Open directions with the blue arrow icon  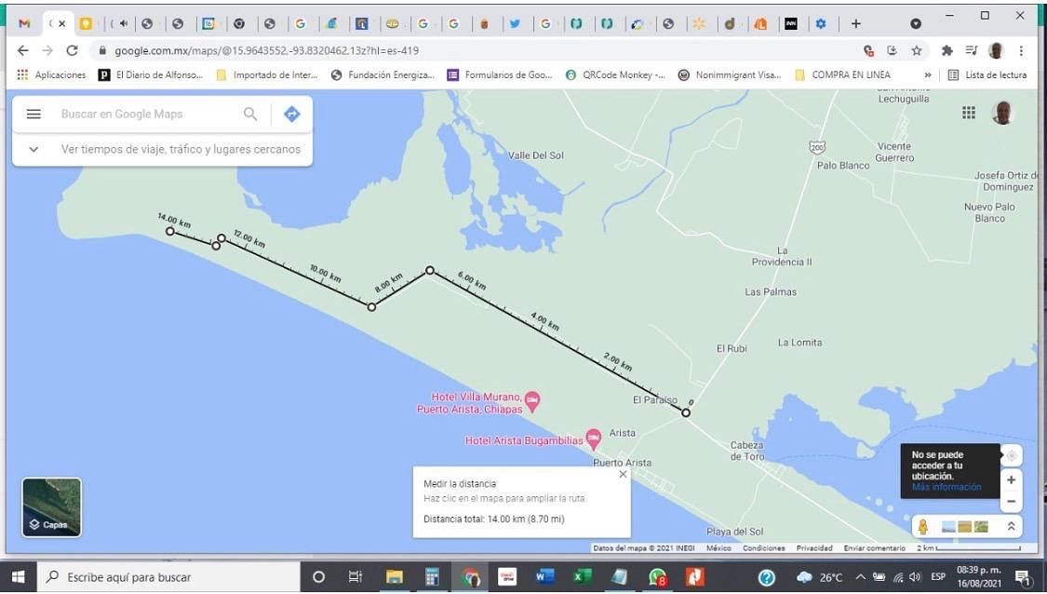coord(291,115)
